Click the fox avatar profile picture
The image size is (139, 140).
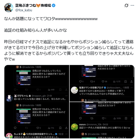coord(9,8)
